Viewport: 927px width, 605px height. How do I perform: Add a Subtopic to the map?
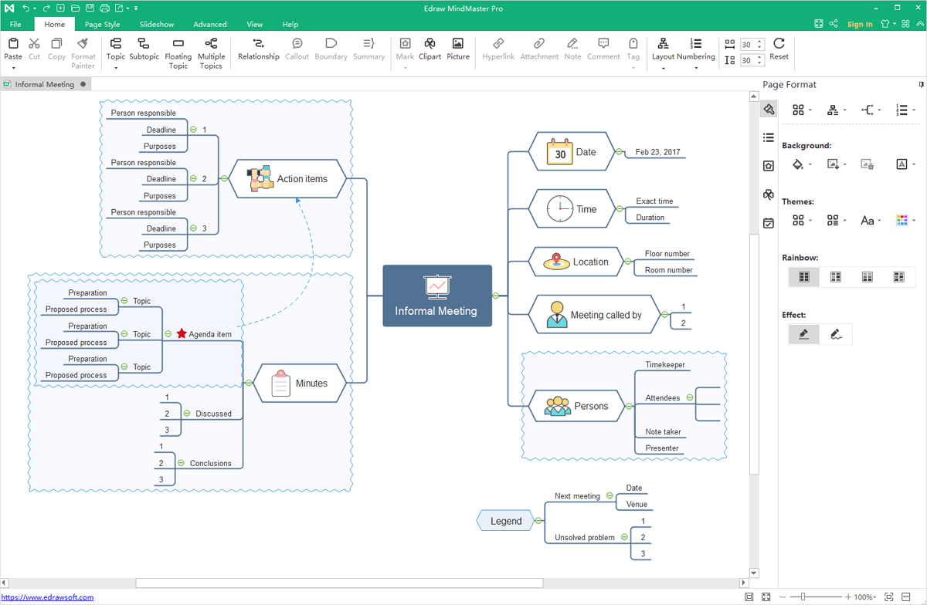point(144,44)
